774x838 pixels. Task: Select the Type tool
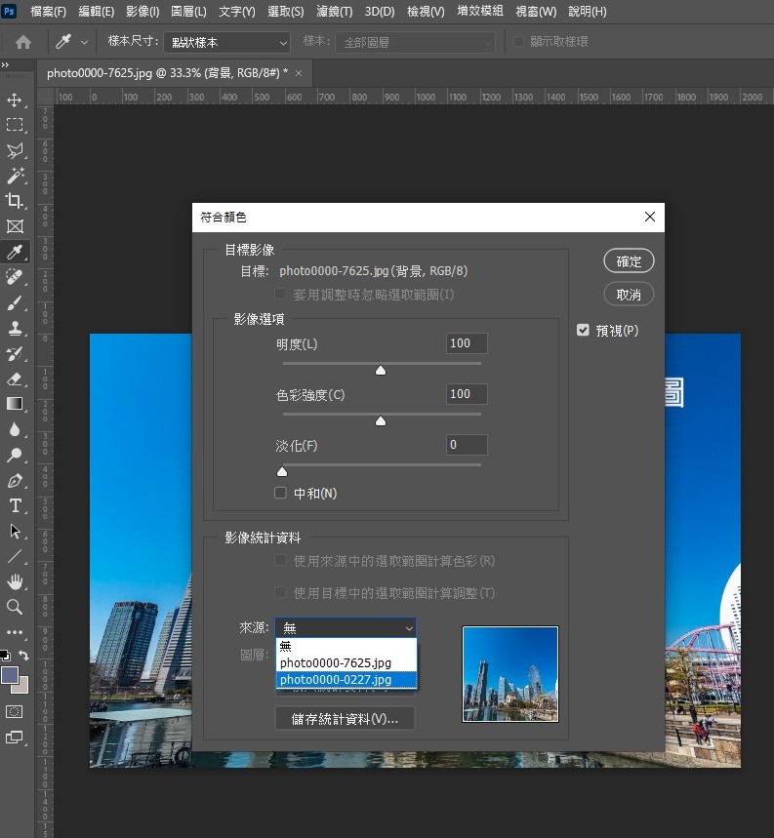tap(15, 505)
